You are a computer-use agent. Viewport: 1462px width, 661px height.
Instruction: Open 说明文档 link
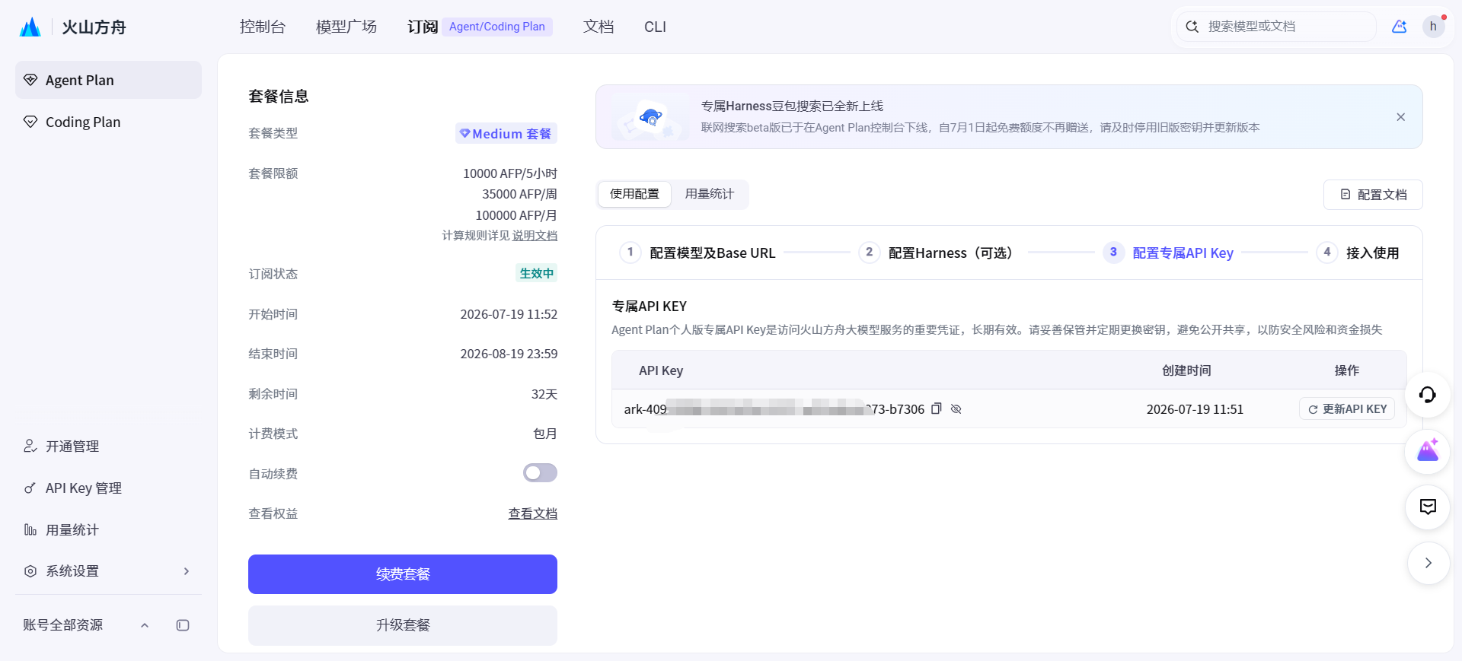tap(535, 236)
